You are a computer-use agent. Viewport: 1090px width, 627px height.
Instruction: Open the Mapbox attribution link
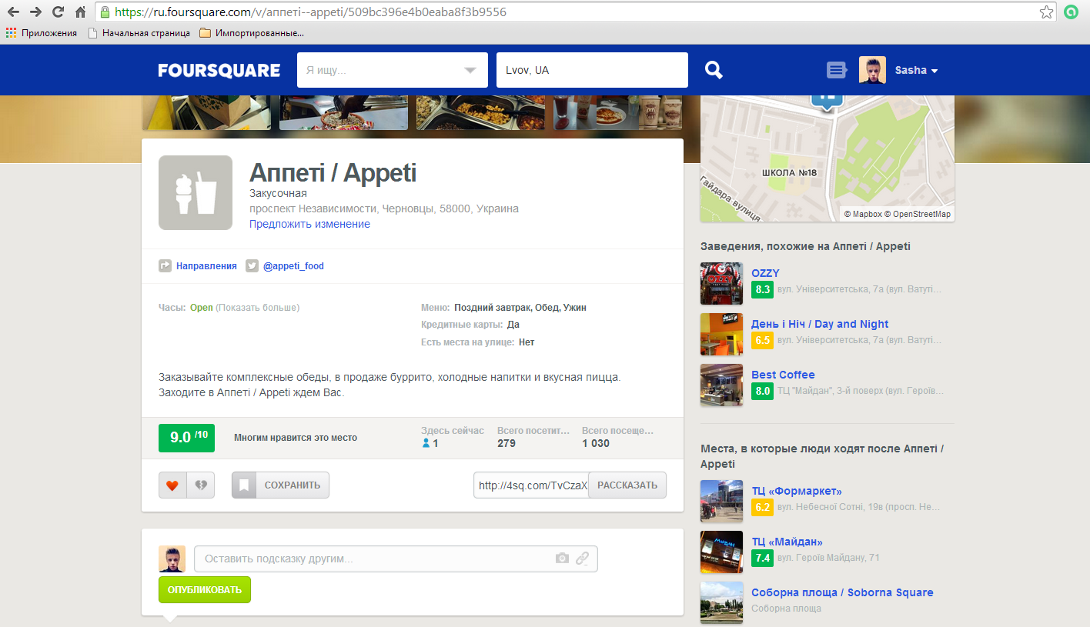pyautogui.click(x=863, y=214)
